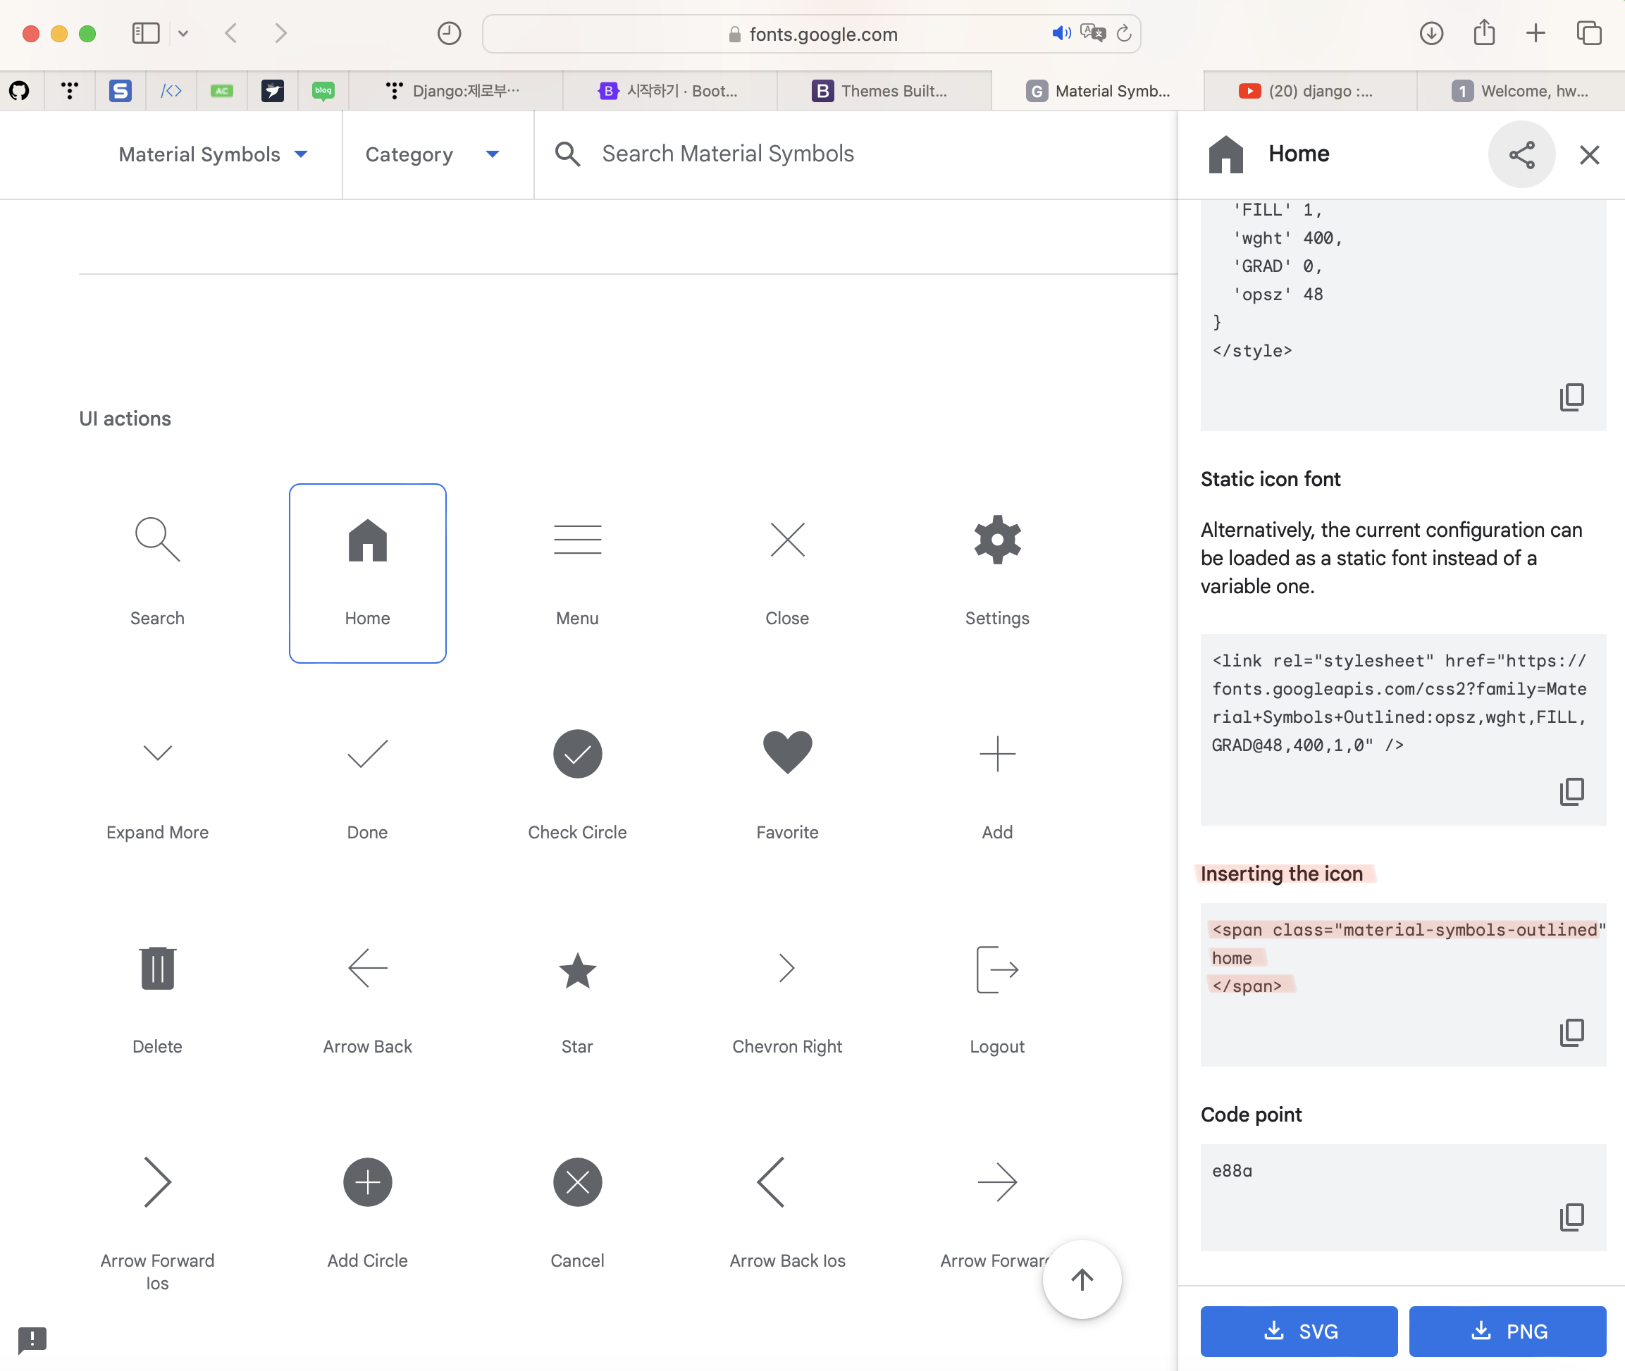This screenshot has width=1625, height=1371.
Task: Click the scroll-to-top arrow button
Action: [x=1082, y=1279]
